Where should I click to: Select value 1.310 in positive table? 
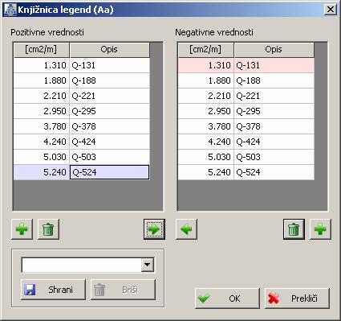click(42, 65)
